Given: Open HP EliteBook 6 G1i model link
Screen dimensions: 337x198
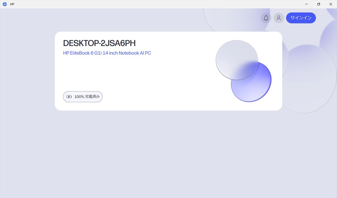Looking at the screenshot, I should click(x=107, y=53).
